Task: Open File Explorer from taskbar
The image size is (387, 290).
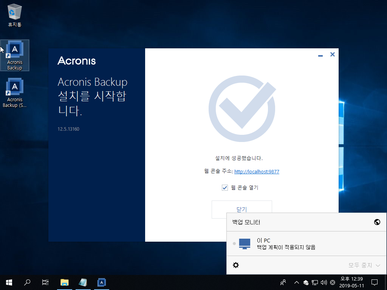Action: pos(64,282)
